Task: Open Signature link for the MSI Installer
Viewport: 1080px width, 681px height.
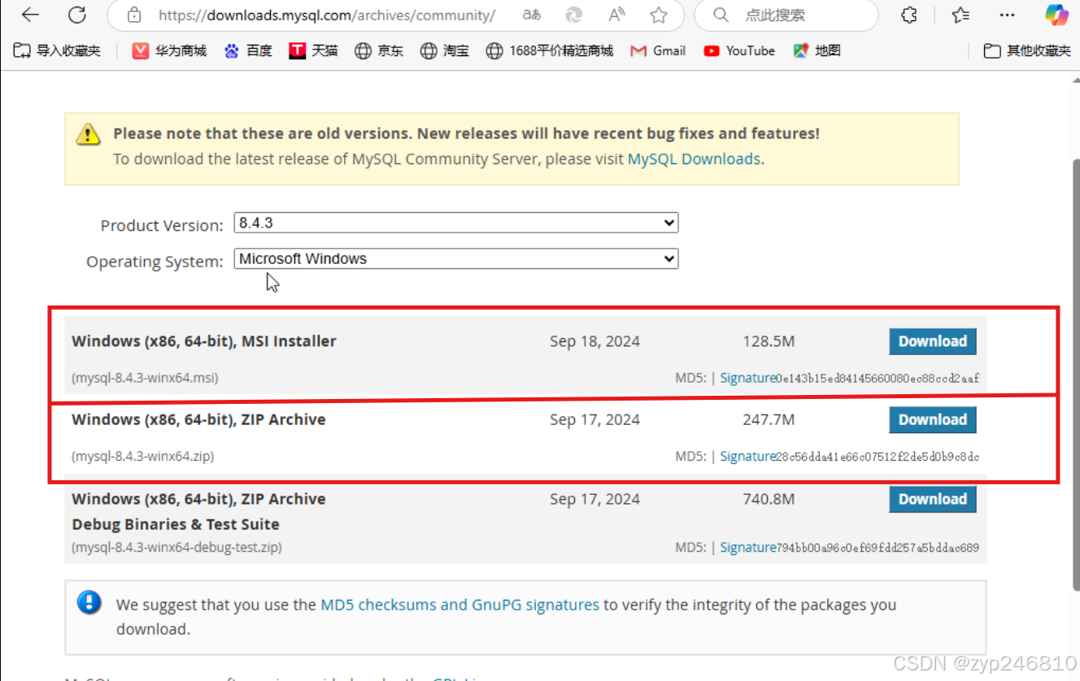Action: pos(747,378)
